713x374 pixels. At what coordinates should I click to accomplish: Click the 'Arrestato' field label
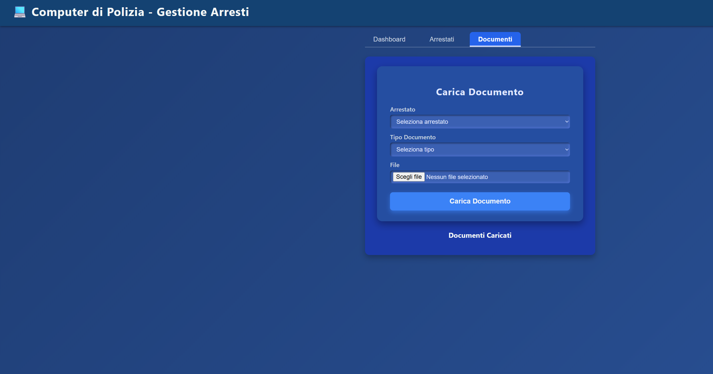click(x=402, y=110)
